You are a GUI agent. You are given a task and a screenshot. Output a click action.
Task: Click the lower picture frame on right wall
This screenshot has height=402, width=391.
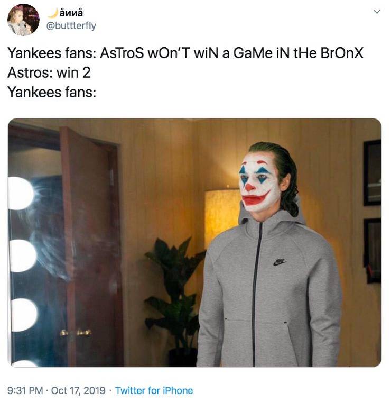(372, 251)
